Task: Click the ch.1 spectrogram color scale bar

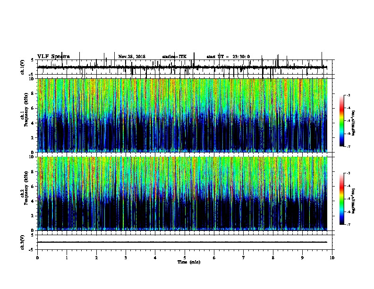Action: [341, 121]
